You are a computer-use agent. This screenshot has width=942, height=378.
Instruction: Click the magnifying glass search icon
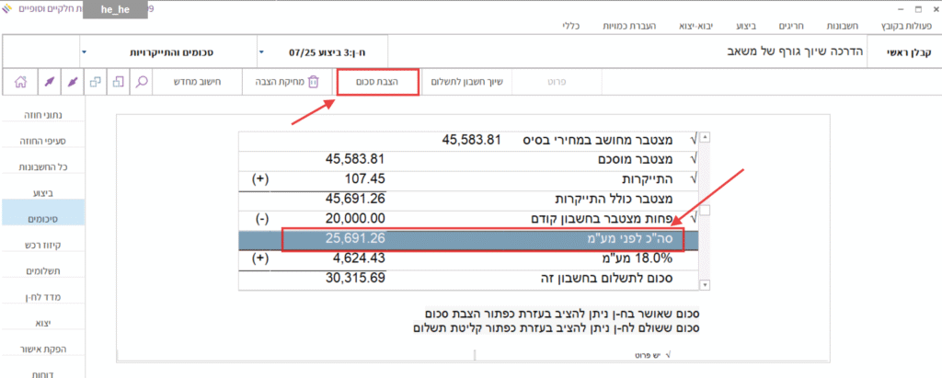(142, 82)
